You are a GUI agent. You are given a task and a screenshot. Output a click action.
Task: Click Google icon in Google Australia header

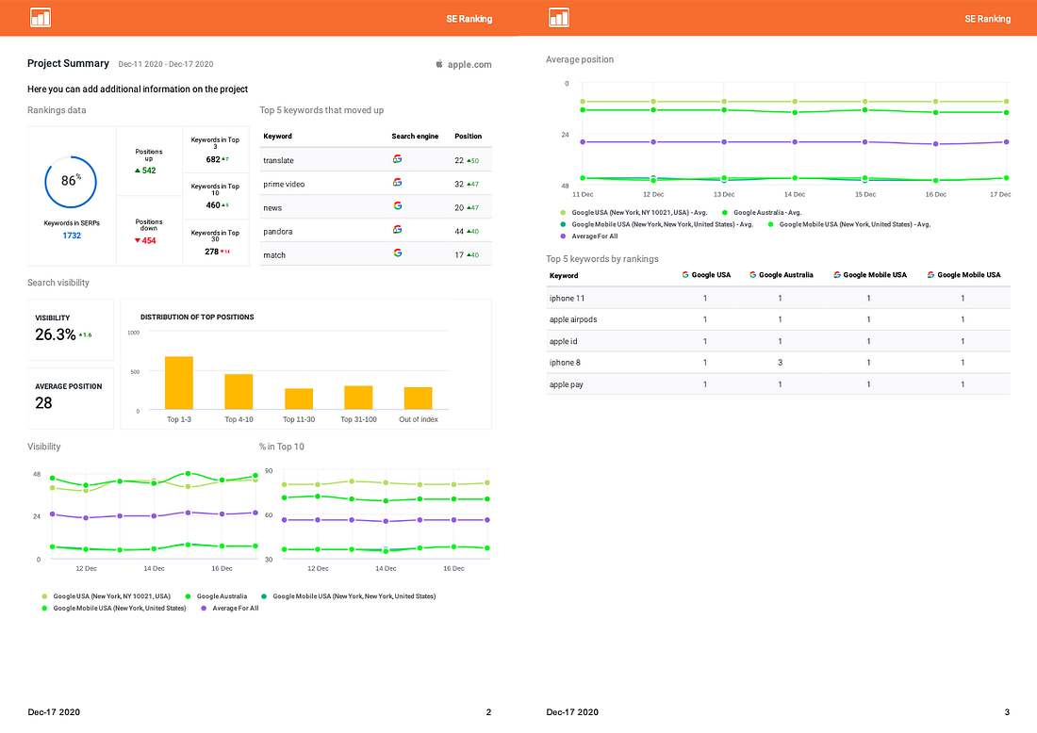click(752, 275)
